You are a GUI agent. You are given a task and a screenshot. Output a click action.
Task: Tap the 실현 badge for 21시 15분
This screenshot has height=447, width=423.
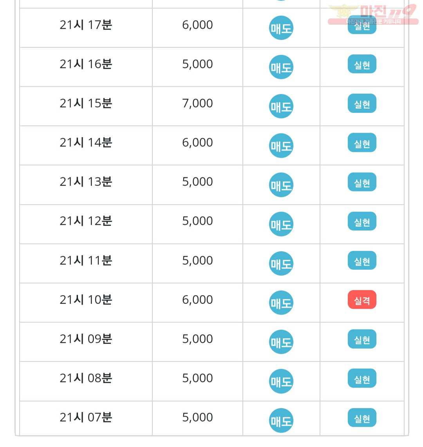[362, 104]
